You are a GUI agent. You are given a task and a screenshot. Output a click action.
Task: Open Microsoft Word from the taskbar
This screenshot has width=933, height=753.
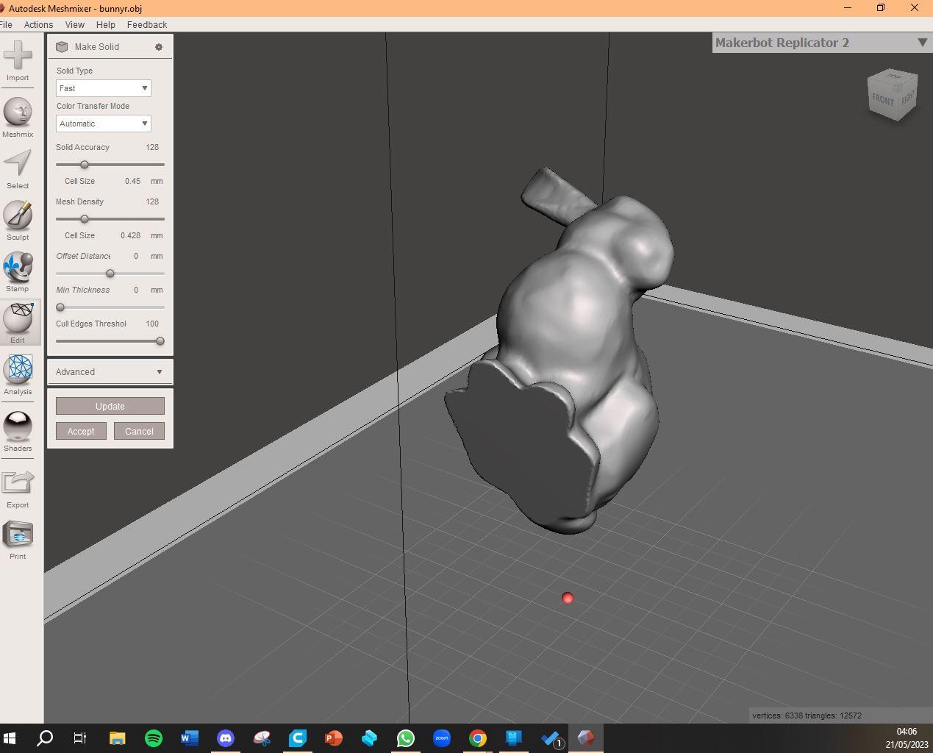point(190,738)
